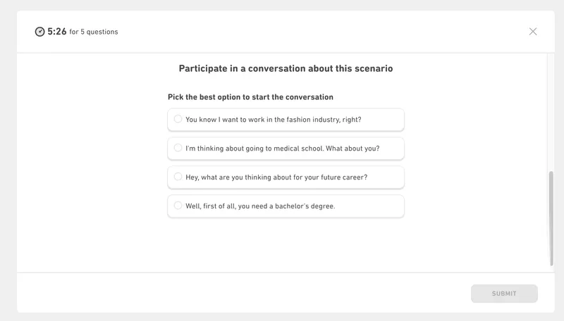The image size is (564, 321).
Task: Select the radio circle for the future career question
Action: pos(178,177)
